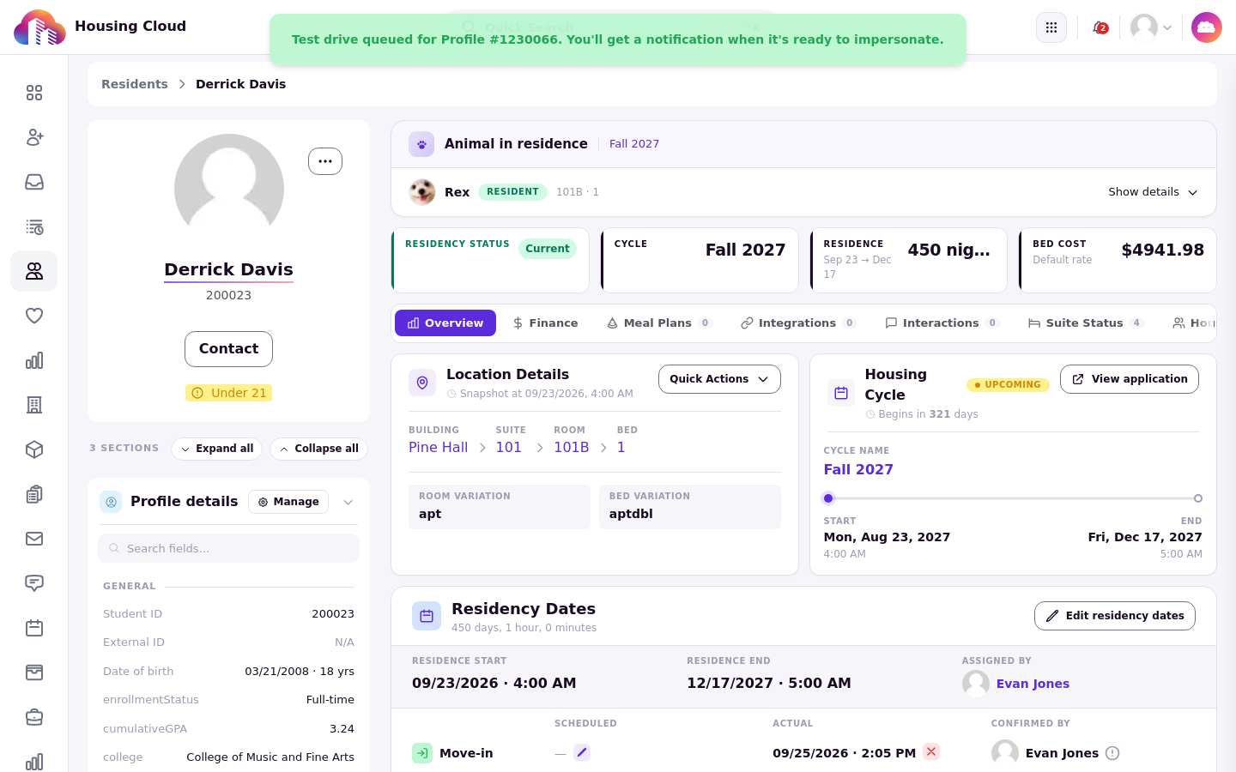Image resolution: width=1236 pixels, height=772 pixels.
Task: Click Manage in Profile details
Action: pyautogui.click(x=288, y=502)
